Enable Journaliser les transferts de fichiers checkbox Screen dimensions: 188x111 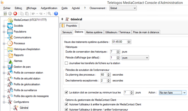[x=66, y=63]
